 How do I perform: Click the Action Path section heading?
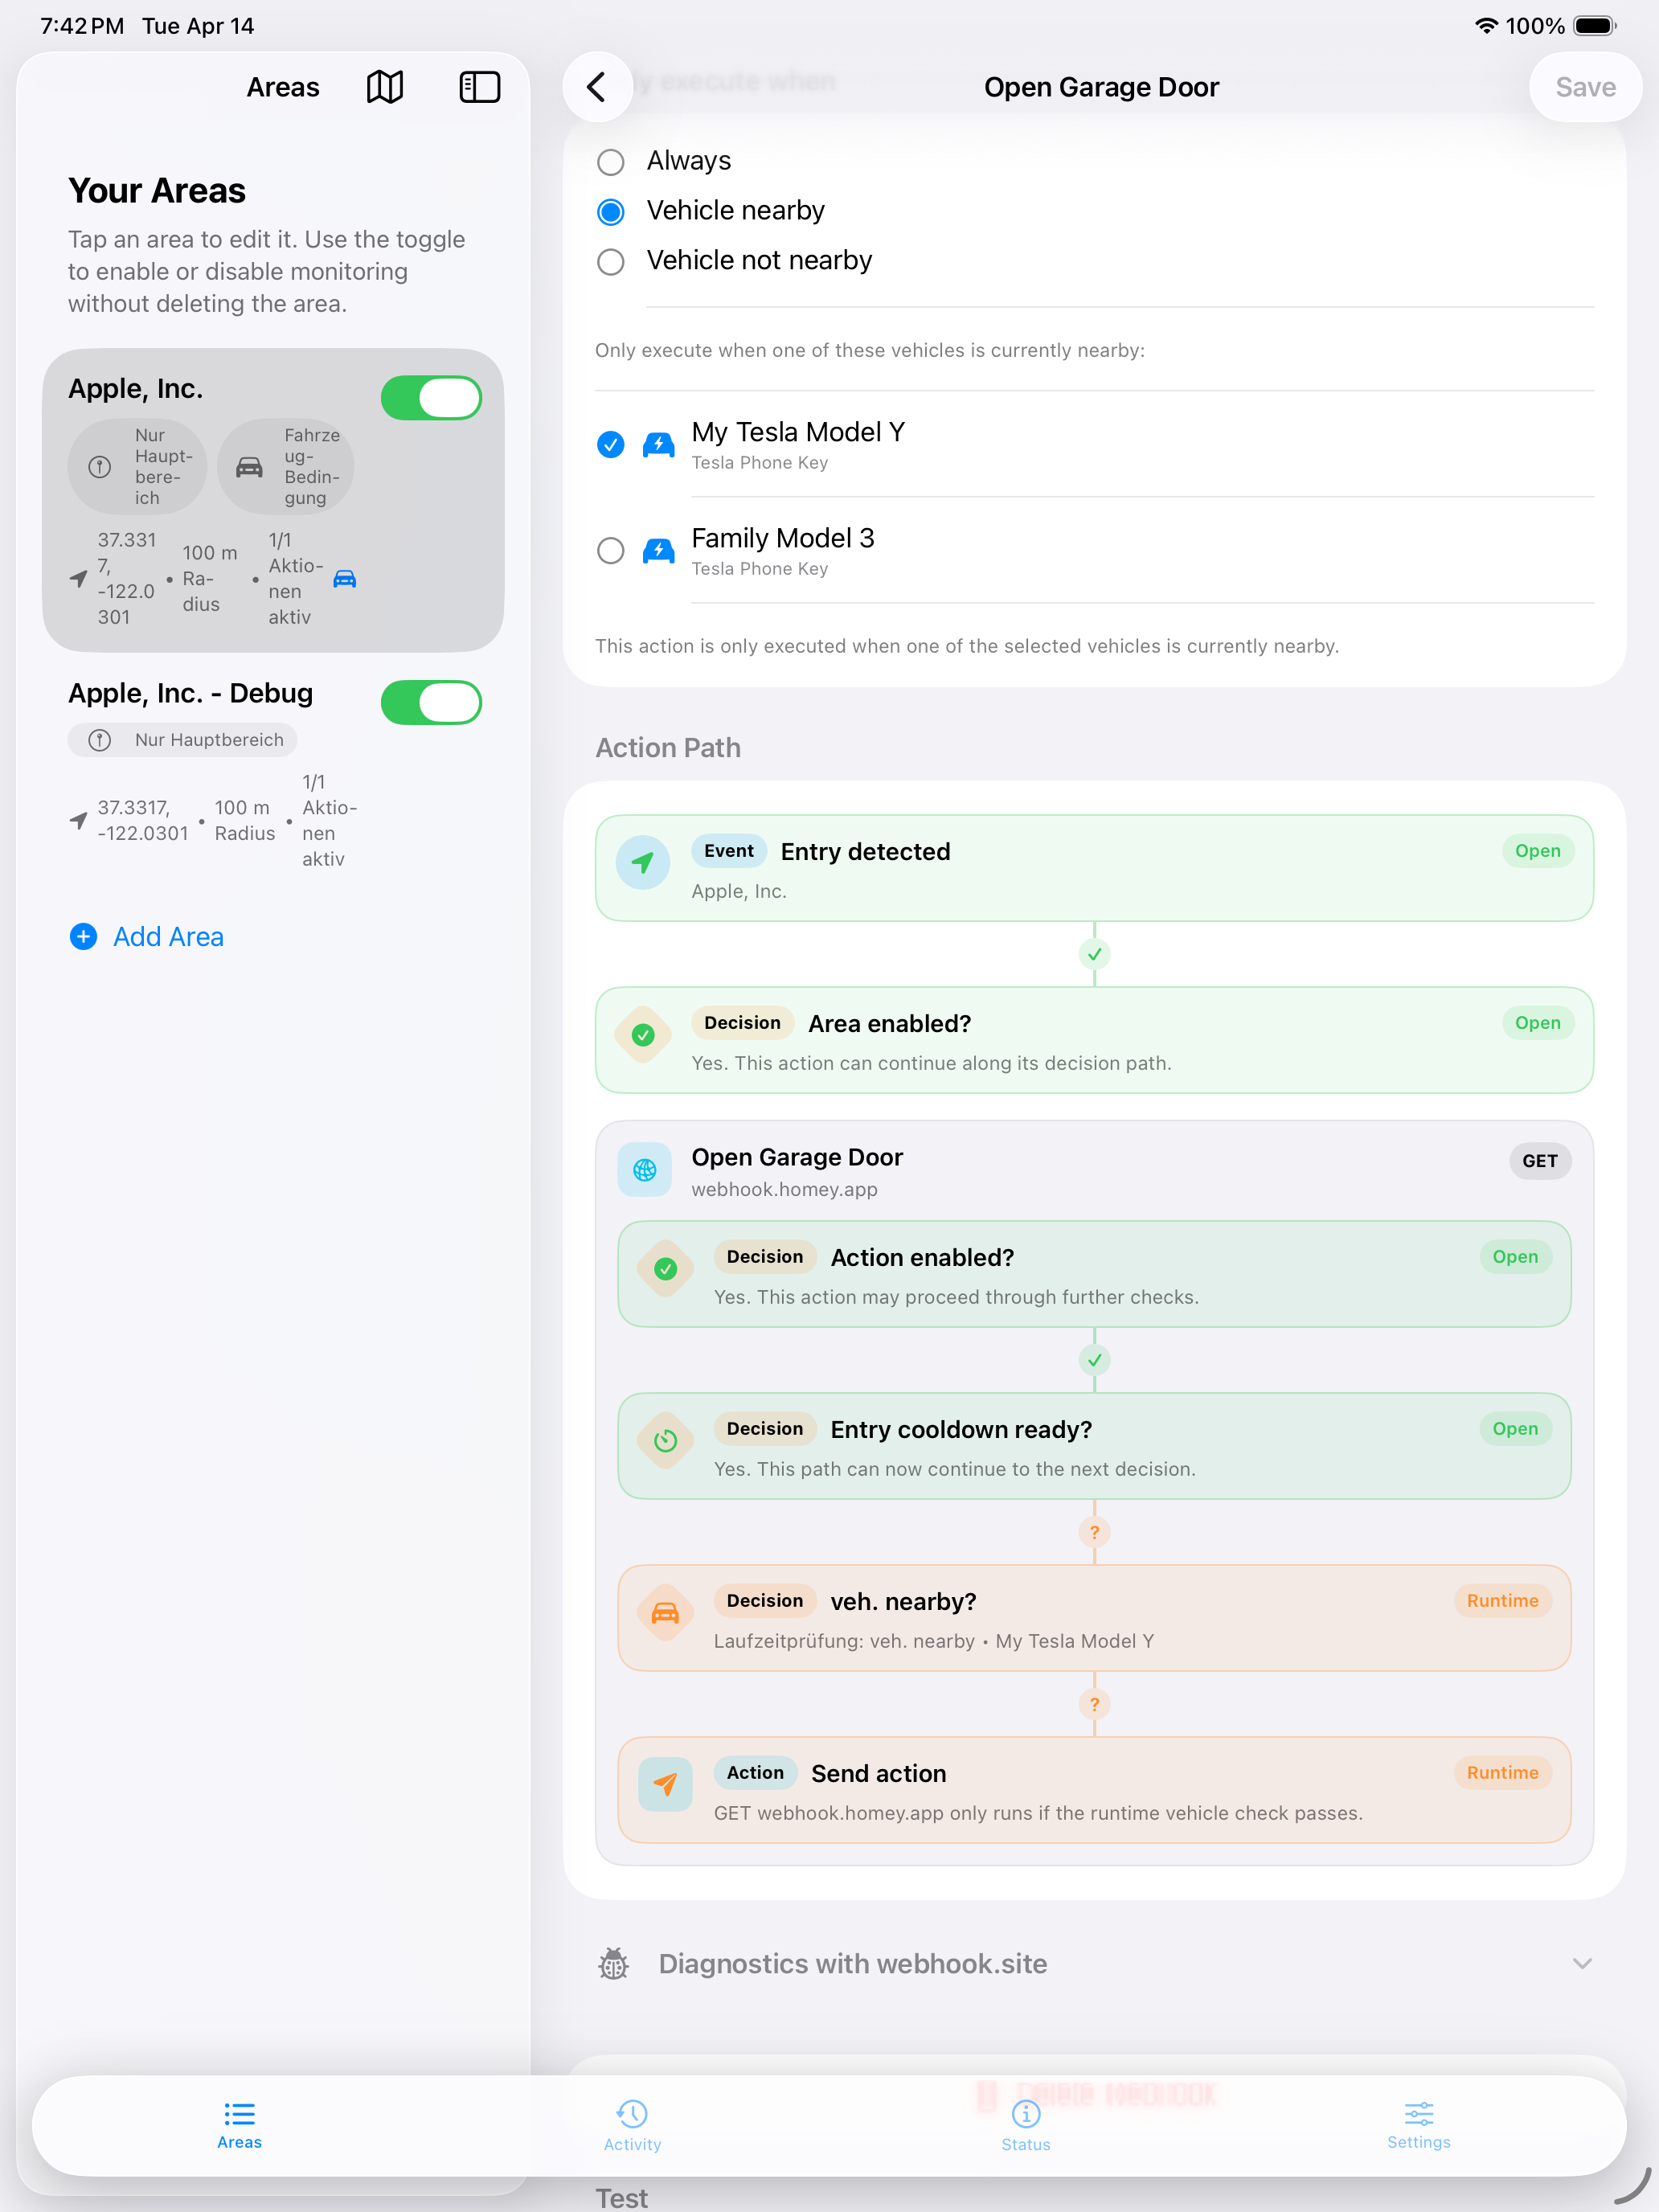tap(668, 748)
